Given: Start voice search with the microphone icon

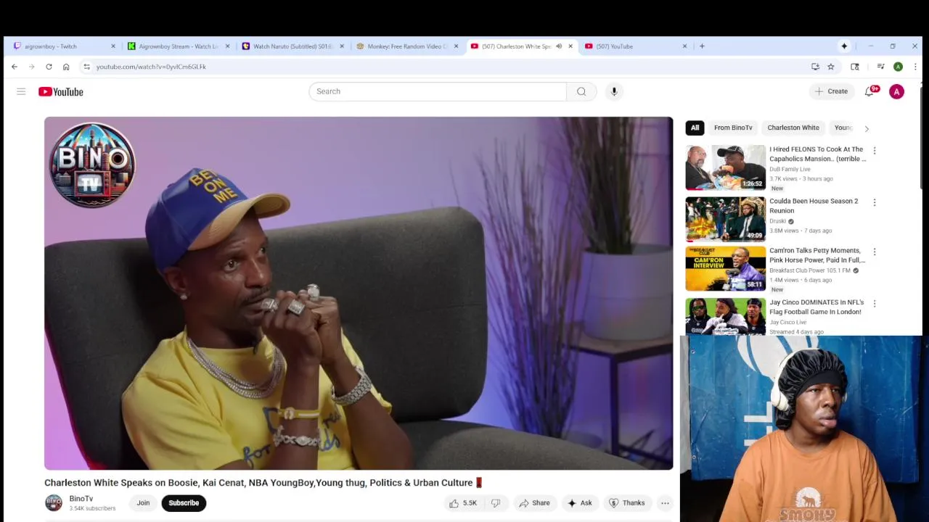Looking at the screenshot, I should [x=614, y=91].
